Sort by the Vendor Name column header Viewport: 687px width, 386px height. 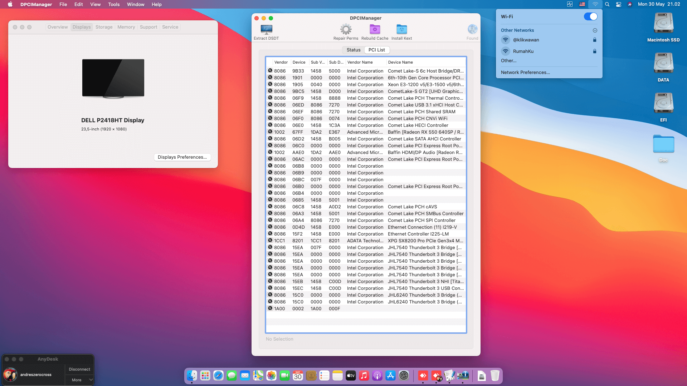click(360, 62)
